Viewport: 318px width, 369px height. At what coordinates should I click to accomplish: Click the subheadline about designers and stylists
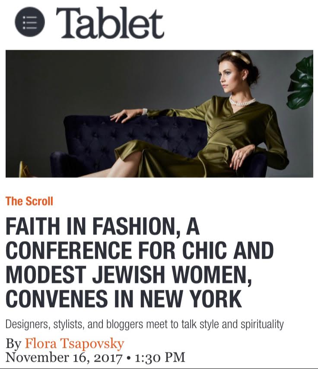tap(145, 324)
